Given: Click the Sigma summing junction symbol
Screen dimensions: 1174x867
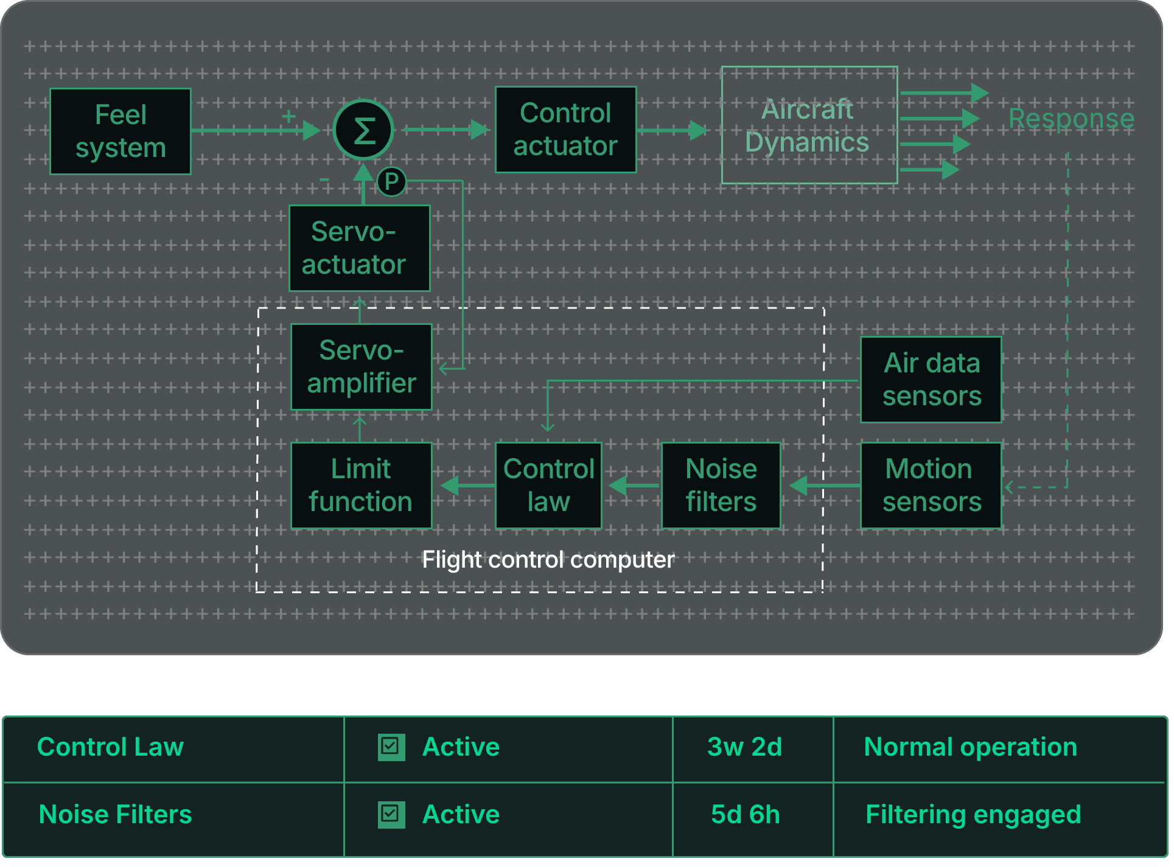Looking at the screenshot, I should [x=363, y=130].
